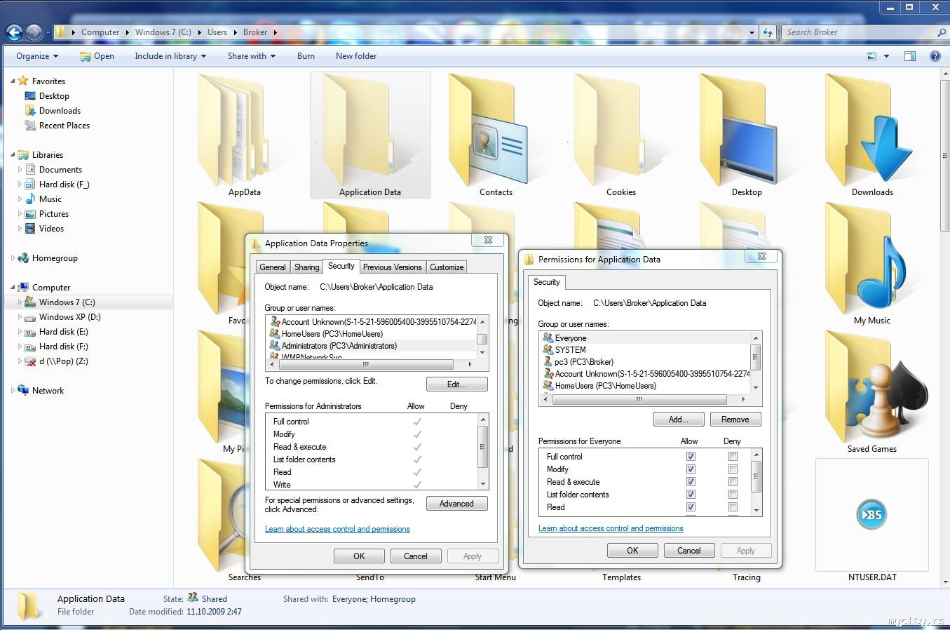Open Homegroup in the navigation pane
The height and width of the screenshot is (630, 950).
[55, 258]
